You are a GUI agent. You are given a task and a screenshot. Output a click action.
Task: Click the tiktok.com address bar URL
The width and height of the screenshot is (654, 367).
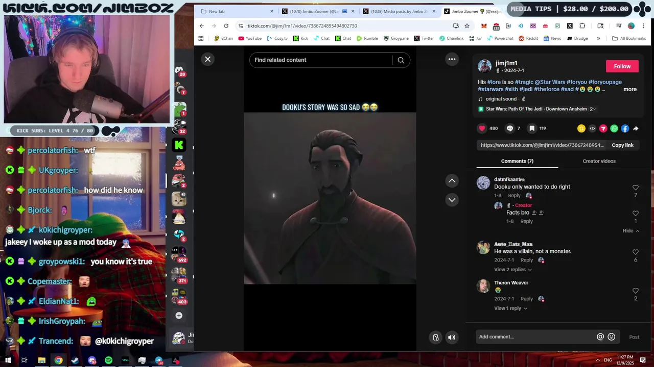pyautogui.click(x=302, y=26)
